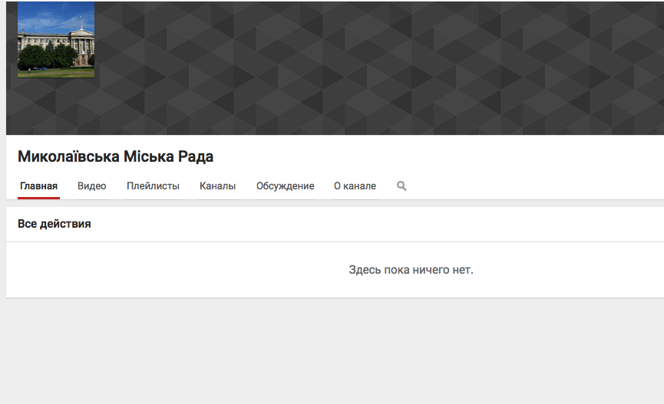664x404 pixels.
Task: Open the О канале tab
Action: (x=355, y=186)
